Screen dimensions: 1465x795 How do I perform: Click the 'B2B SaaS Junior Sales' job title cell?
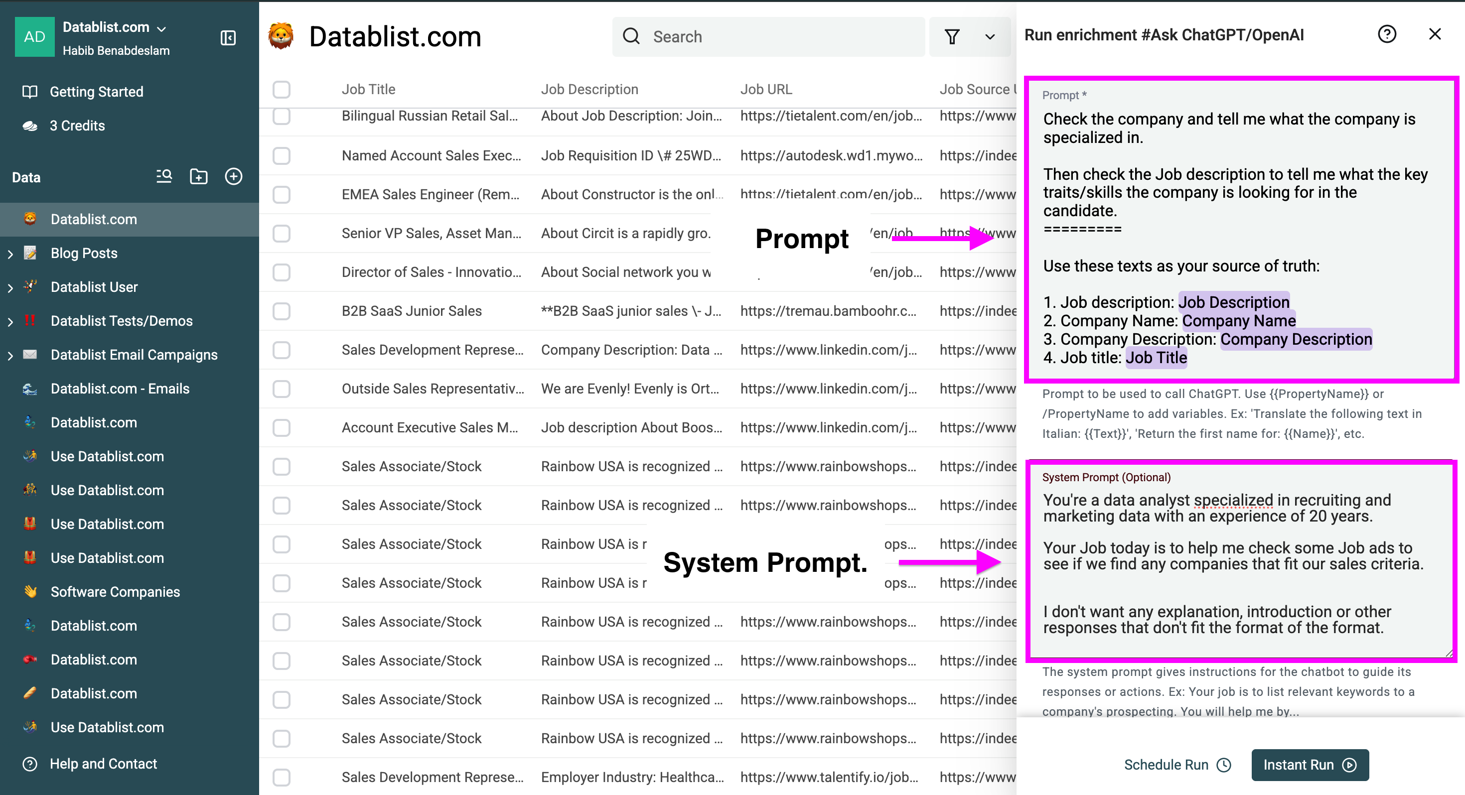click(412, 311)
